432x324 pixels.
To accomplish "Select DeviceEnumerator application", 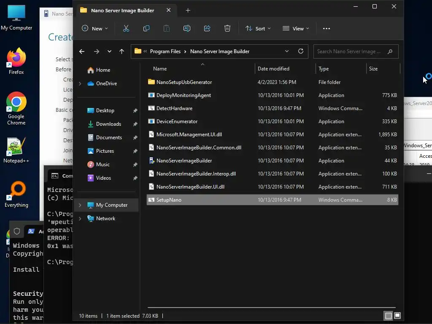I will pyautogui.click(x=272, y=121).
